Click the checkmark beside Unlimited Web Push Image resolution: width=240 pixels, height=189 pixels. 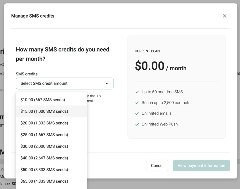click(x=137, y=124)
